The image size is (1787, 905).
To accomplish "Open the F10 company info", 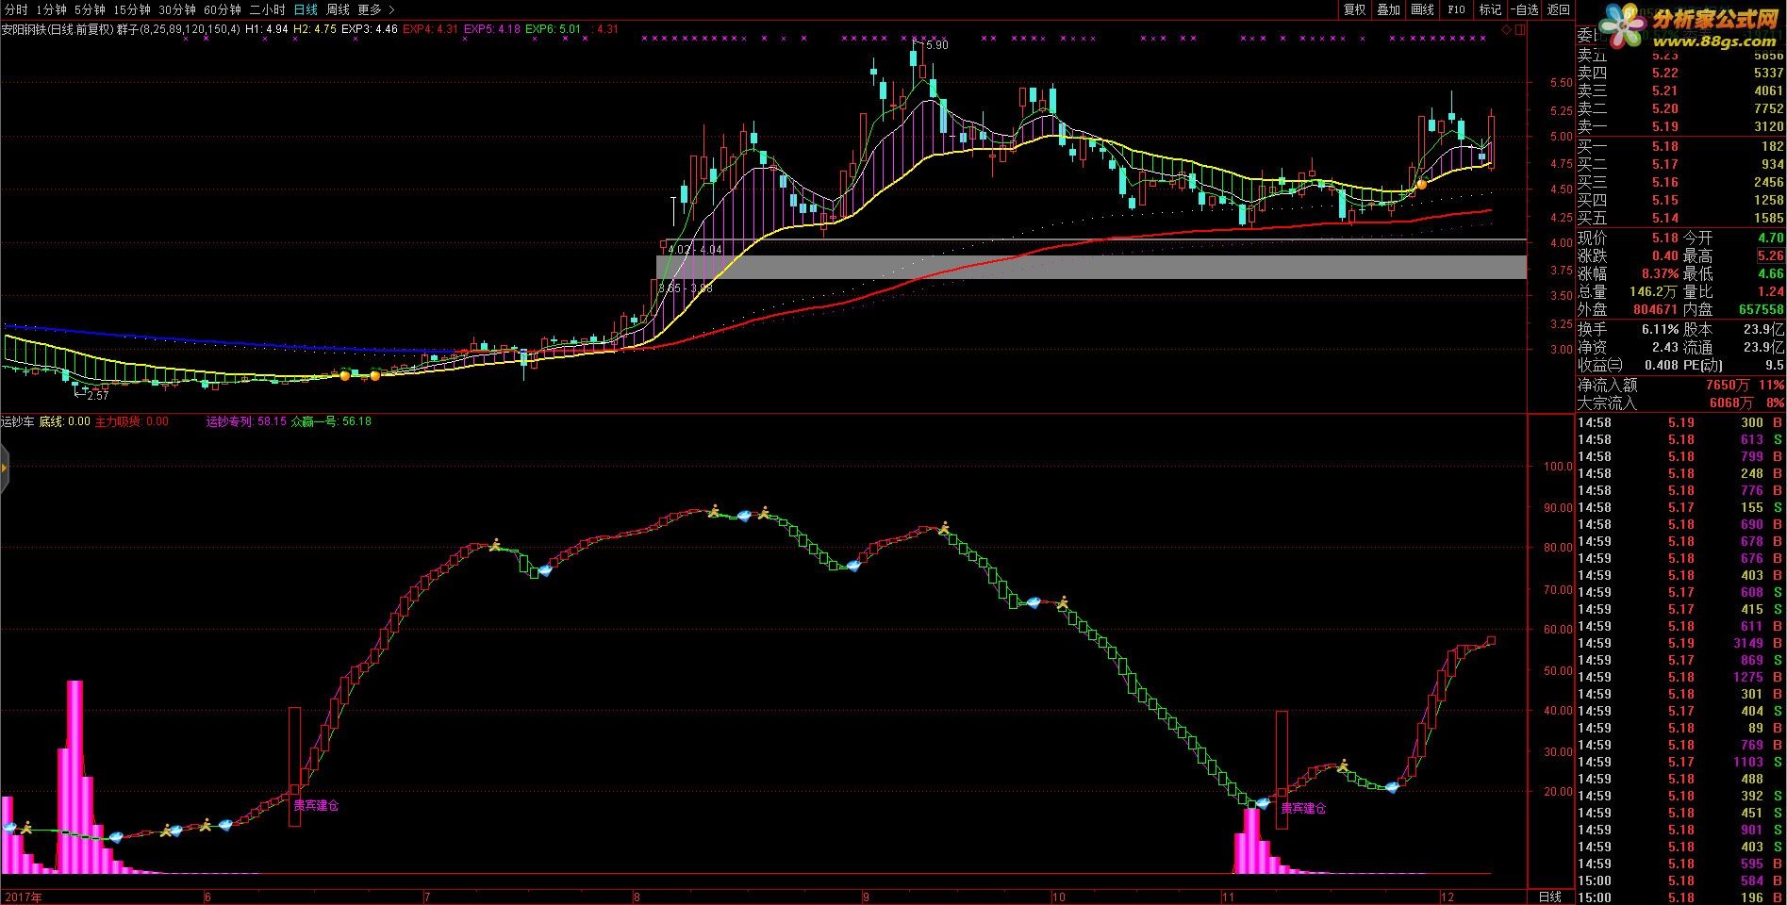I will tap(1456, 9).
